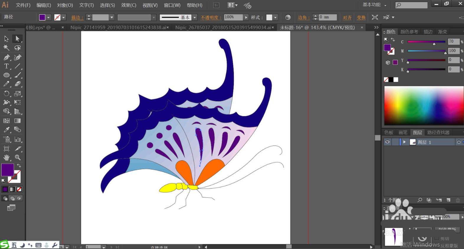464x249 pixels.
Task: Activate the Eyedropper tool
Action: [6, 130]
